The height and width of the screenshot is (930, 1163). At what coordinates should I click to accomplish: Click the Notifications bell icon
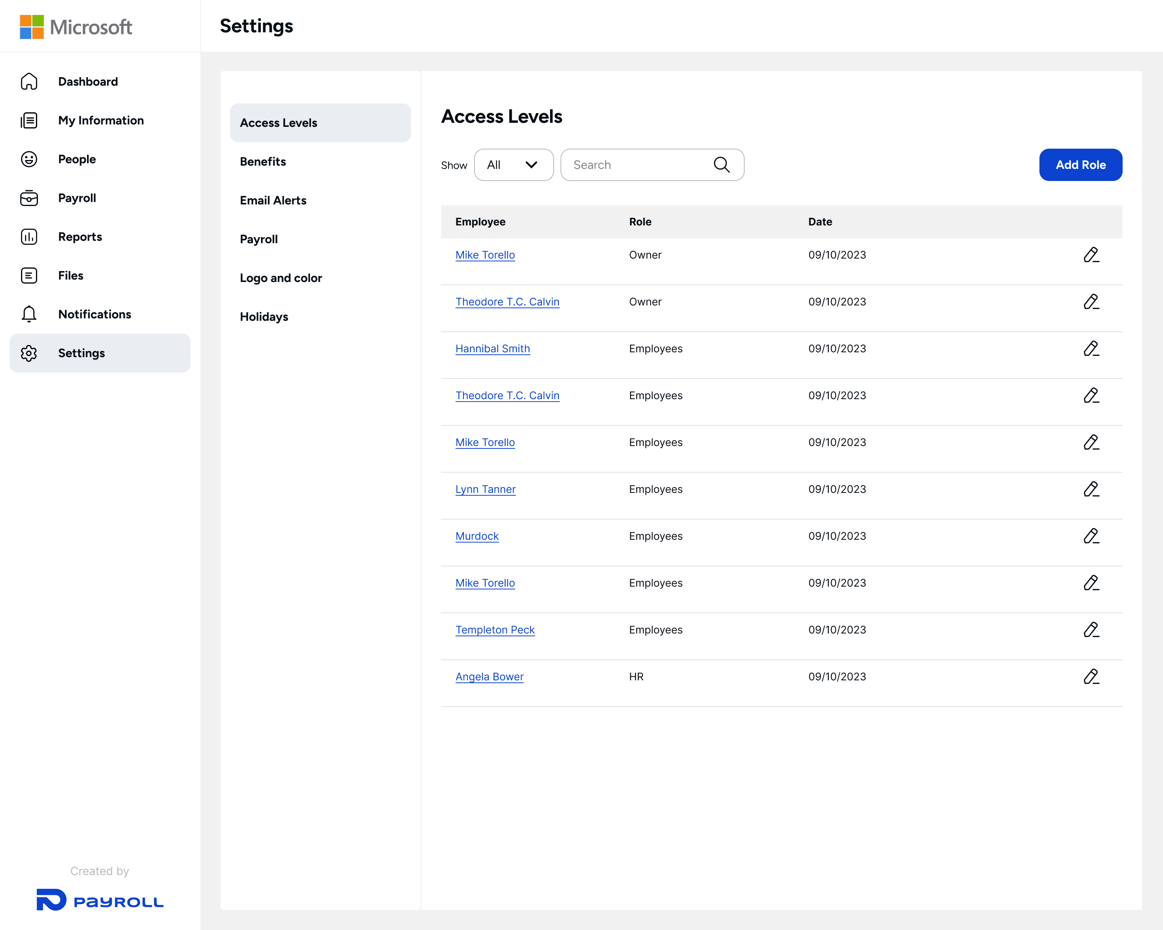(x=29, y=314)
